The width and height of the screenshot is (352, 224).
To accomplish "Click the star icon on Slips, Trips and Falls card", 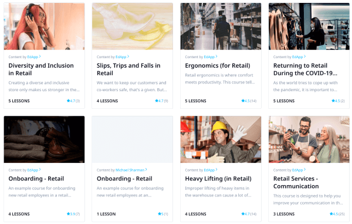I will point(157,101).
